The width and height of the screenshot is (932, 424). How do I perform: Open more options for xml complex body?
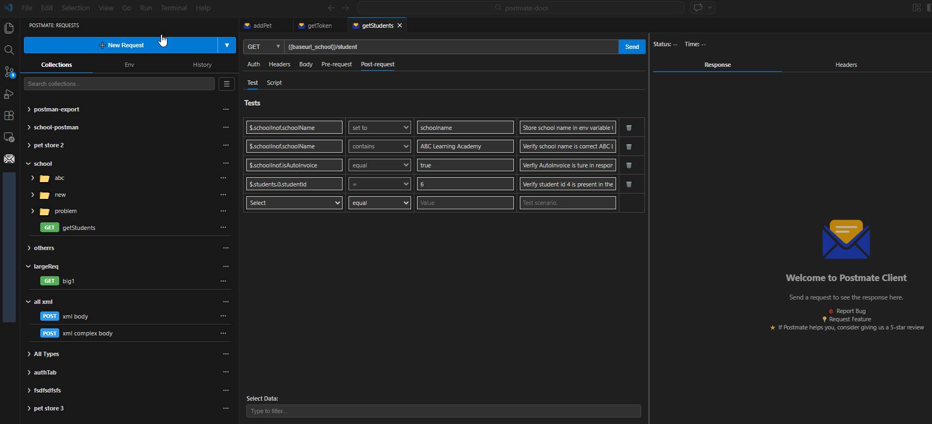(x=223, y=333)
